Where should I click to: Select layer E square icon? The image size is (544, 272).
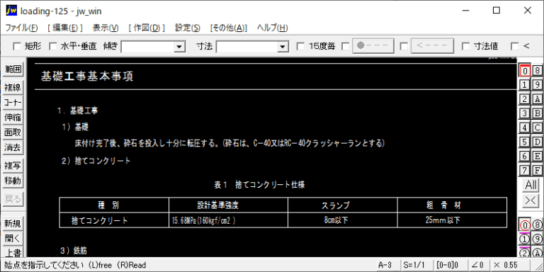(538, 156)
